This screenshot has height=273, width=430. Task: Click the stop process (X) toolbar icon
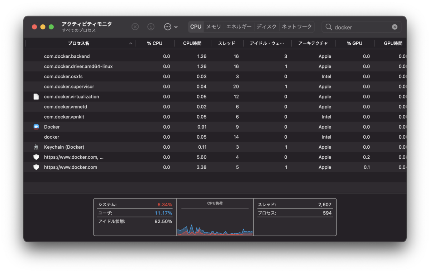[x=135, y=27]
